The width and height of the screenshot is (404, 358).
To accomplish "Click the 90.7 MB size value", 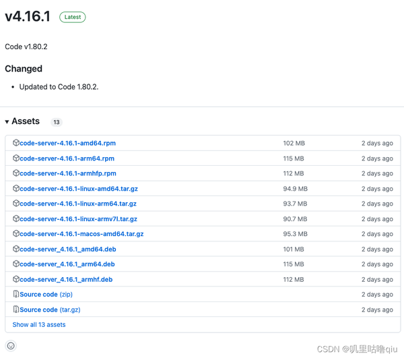I will [x=296, y=219].
